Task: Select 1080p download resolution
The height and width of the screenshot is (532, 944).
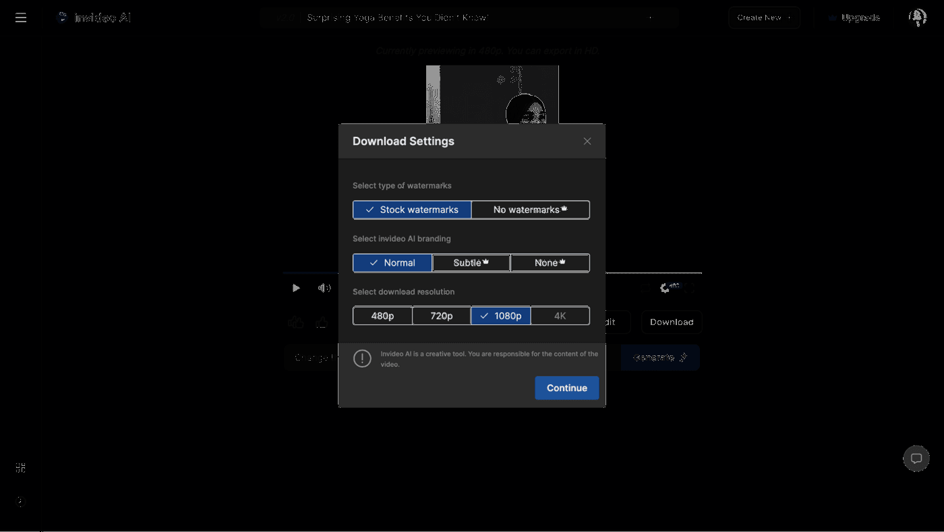Action: 501,316
